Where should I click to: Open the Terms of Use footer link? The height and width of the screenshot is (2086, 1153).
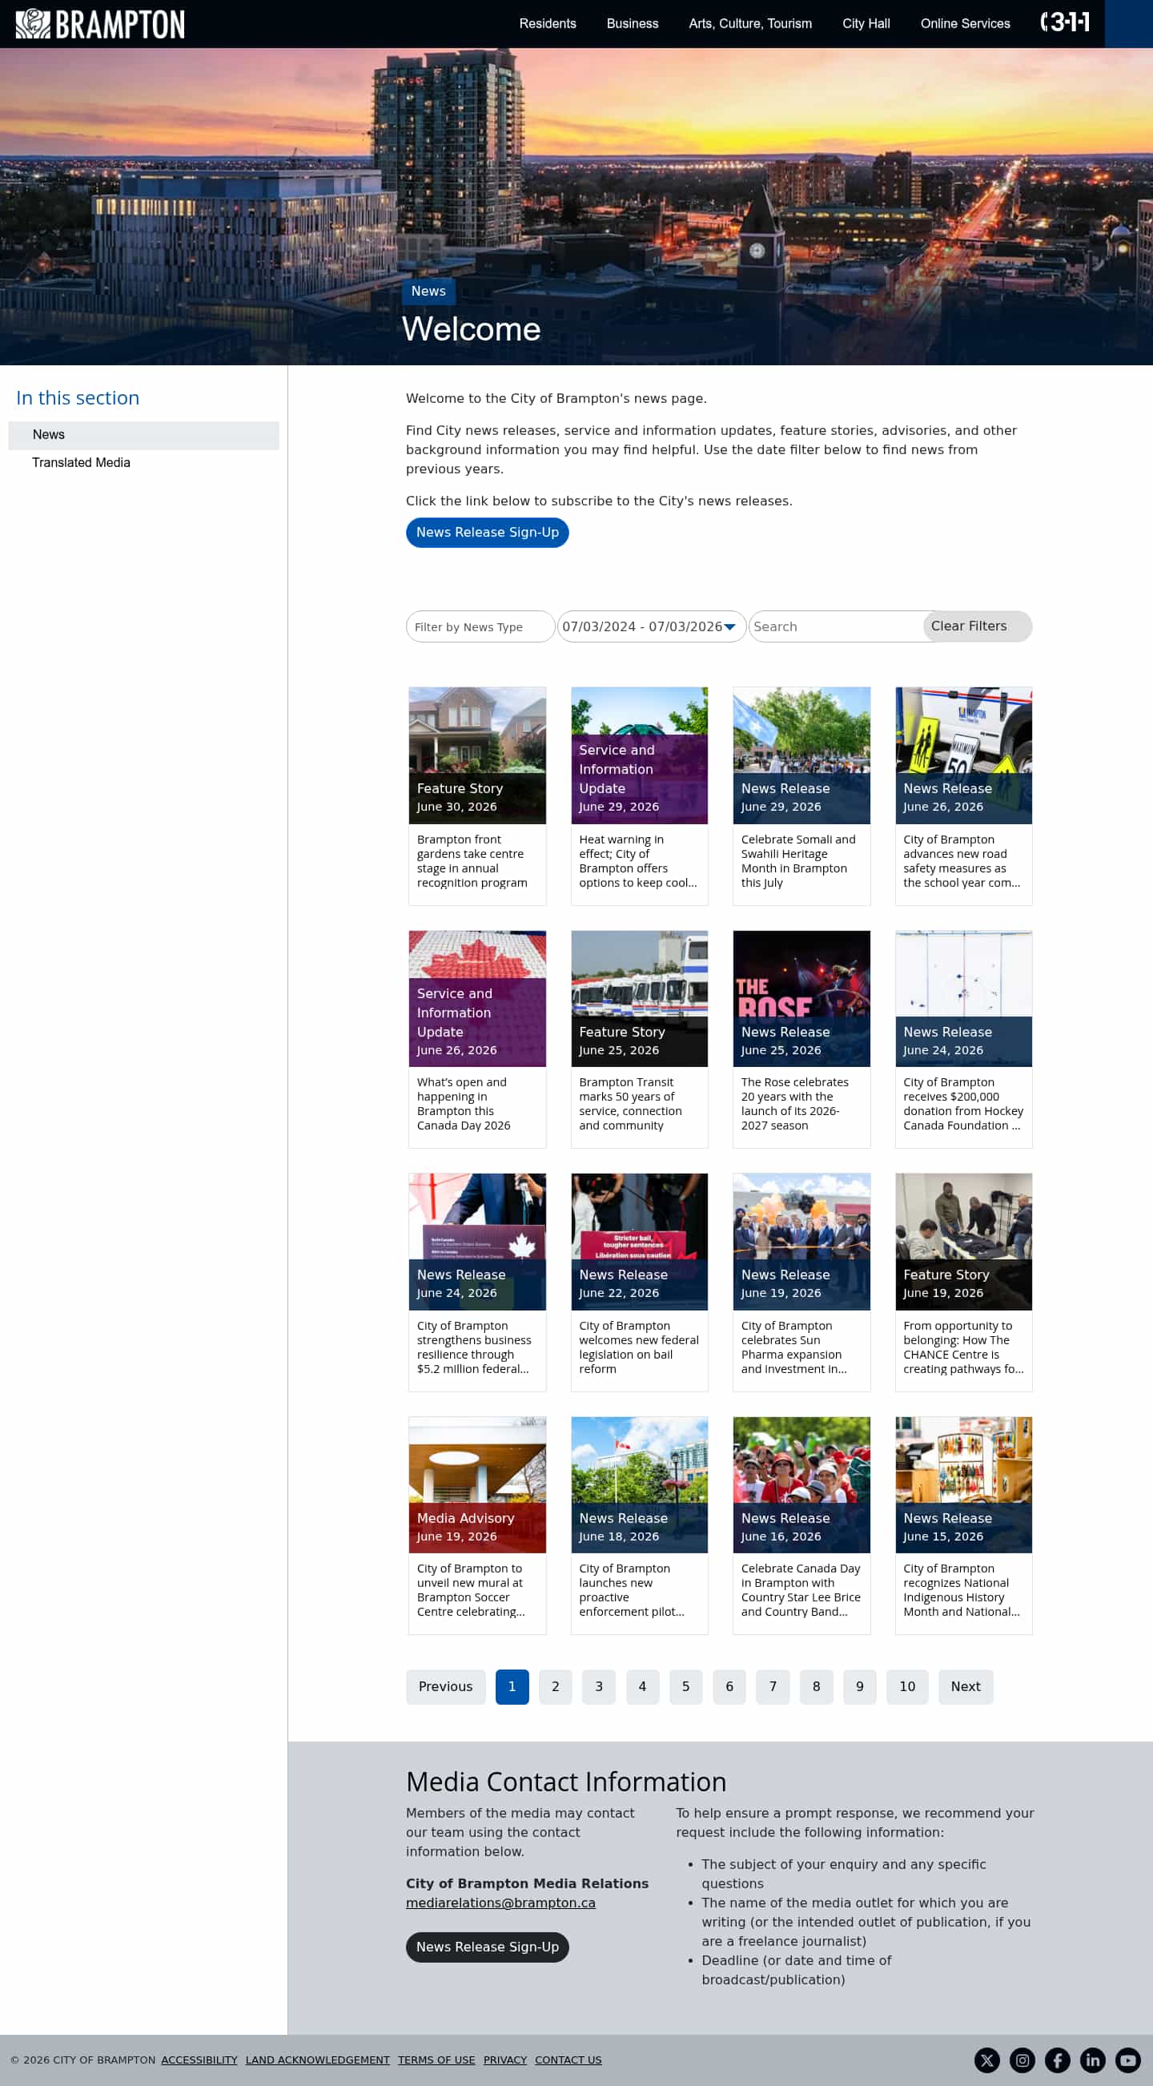pos(436,2060)
